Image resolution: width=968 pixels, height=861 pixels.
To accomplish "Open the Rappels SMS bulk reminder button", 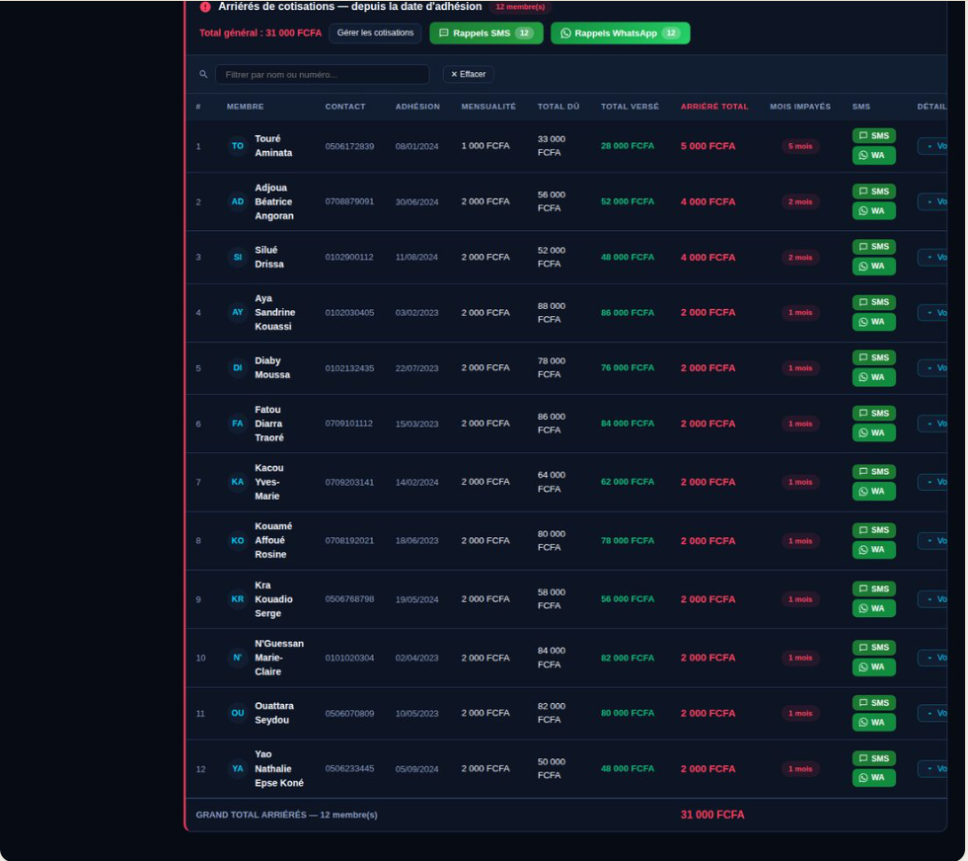I will pos(485,34).
